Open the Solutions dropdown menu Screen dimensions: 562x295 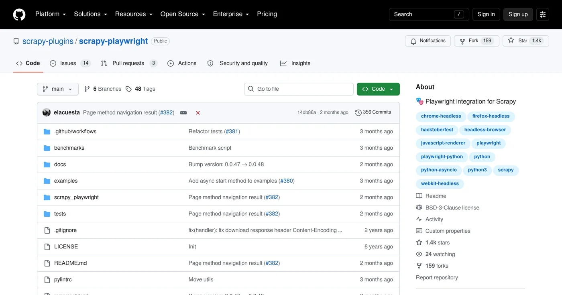(x=90, y=14)
